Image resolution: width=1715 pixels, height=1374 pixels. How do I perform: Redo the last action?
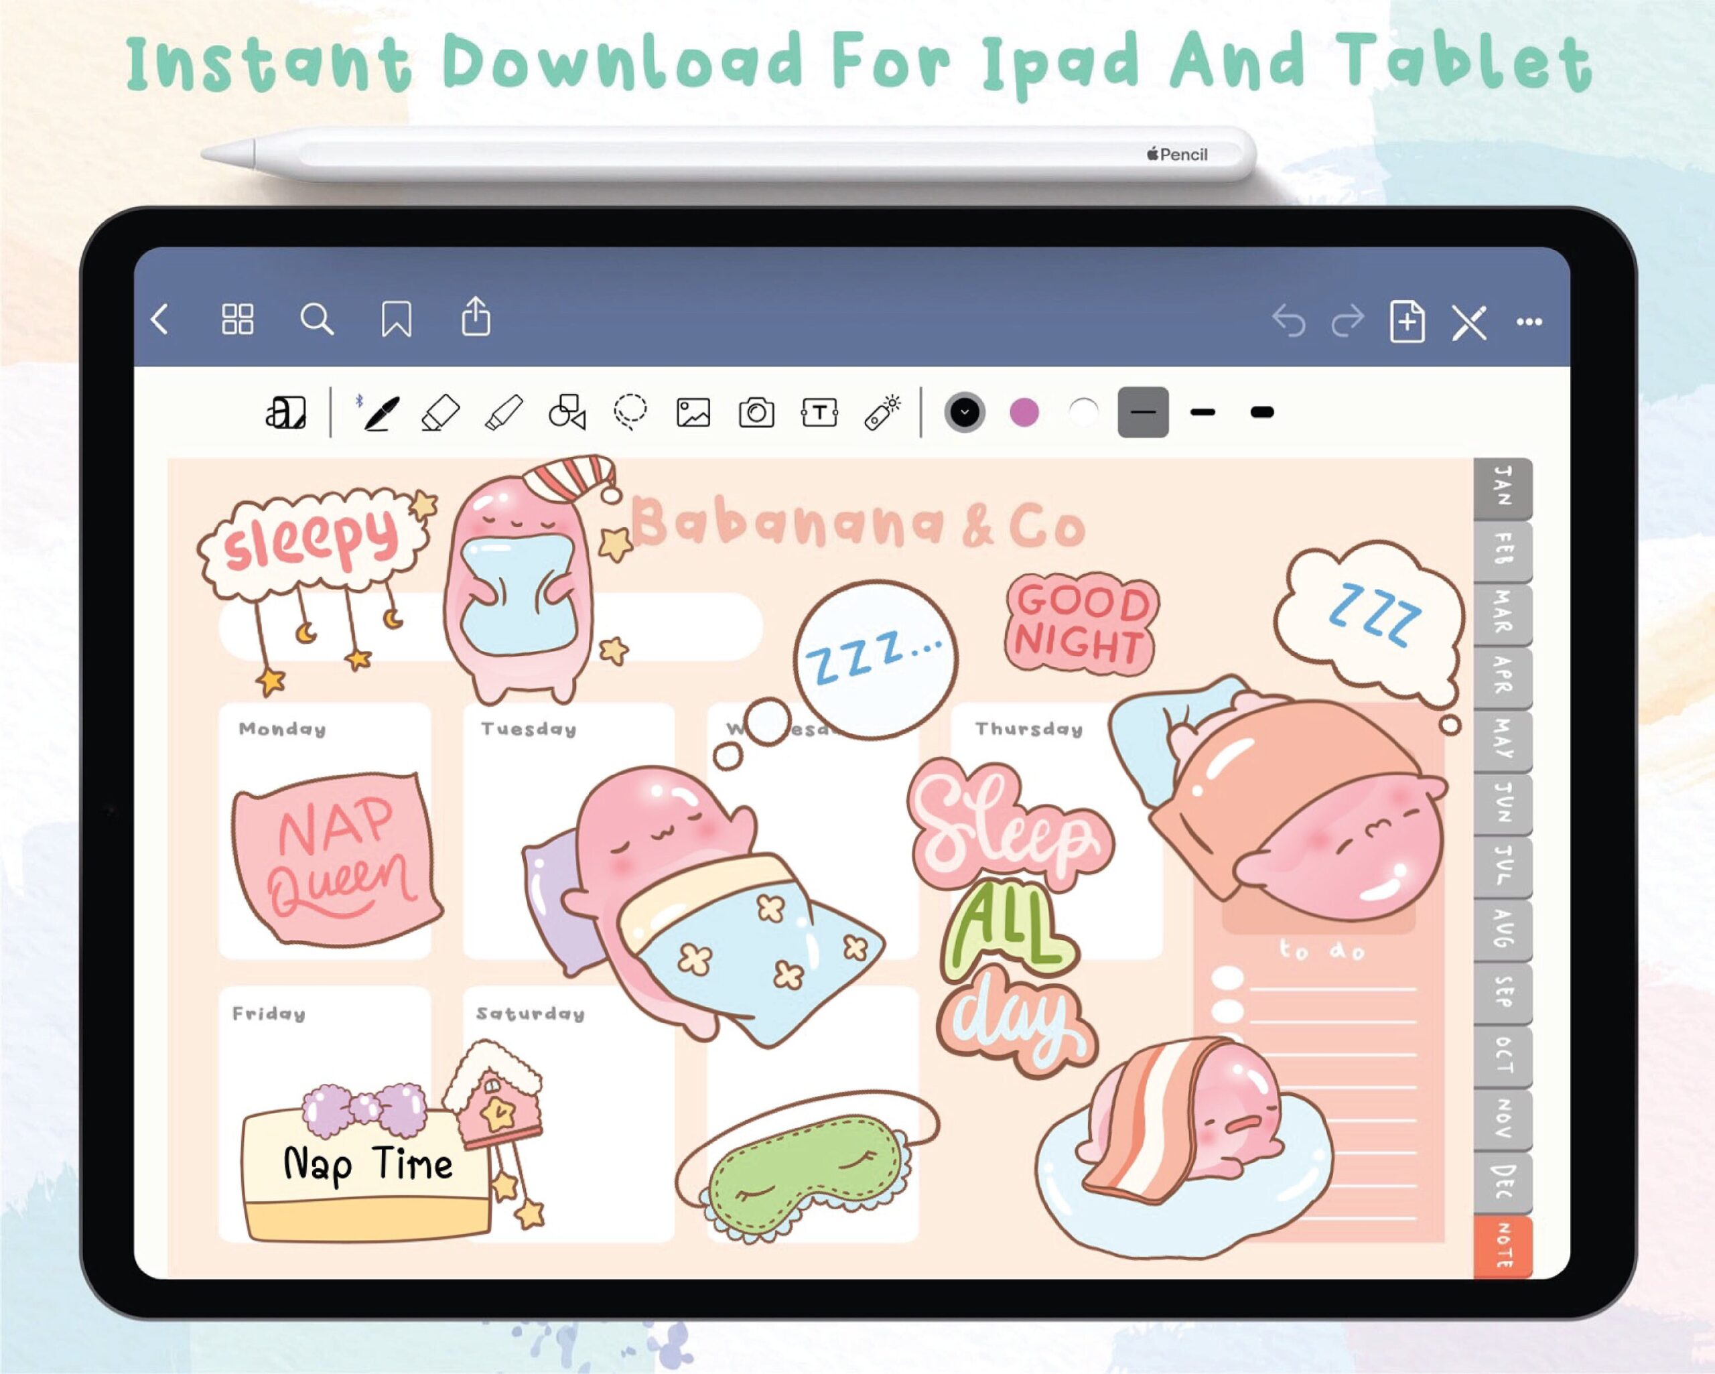(1347, 321)
